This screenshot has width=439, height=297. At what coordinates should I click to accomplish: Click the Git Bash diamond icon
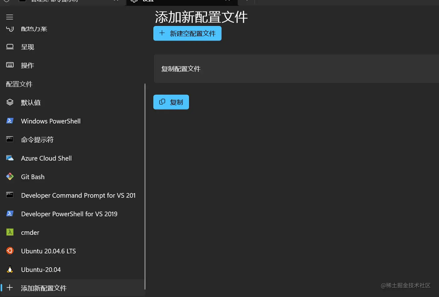point(10,176)
